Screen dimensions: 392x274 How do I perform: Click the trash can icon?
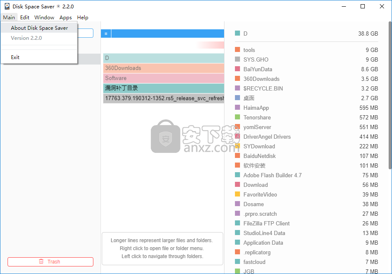[x=41, y=261]
